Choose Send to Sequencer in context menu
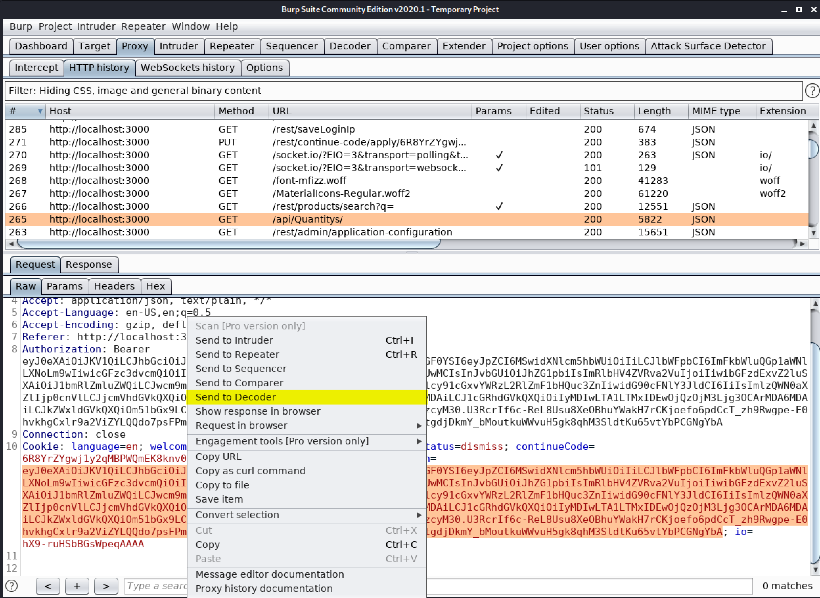 306,368
